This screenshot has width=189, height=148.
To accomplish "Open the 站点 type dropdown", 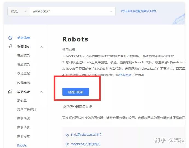I will 19,11.
